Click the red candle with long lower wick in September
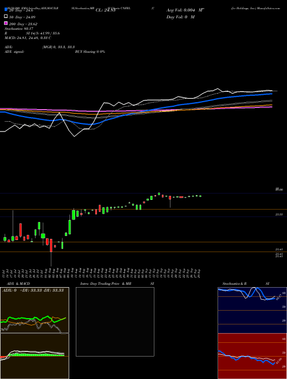This screenshot has height=379, width=287. 170,202
